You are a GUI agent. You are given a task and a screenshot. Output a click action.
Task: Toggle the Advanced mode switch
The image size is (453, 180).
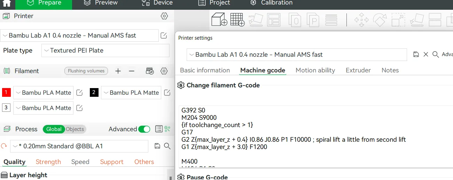pos(144,129)
